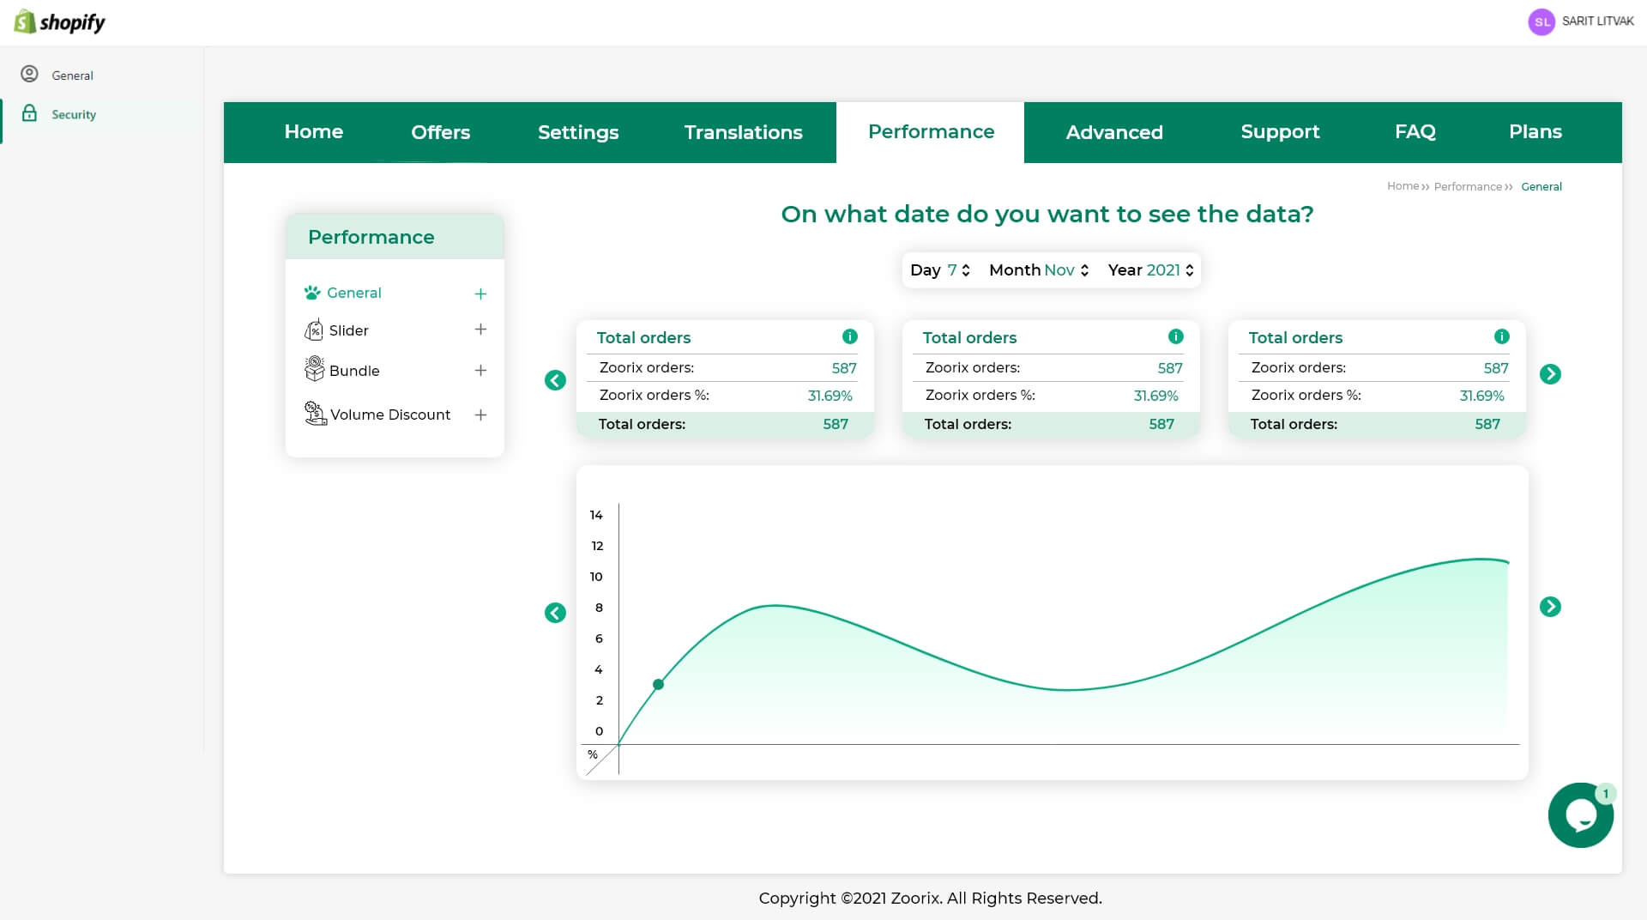Show previous chart with left arrow
1647x920 pixels.
(x=555, y=613)
